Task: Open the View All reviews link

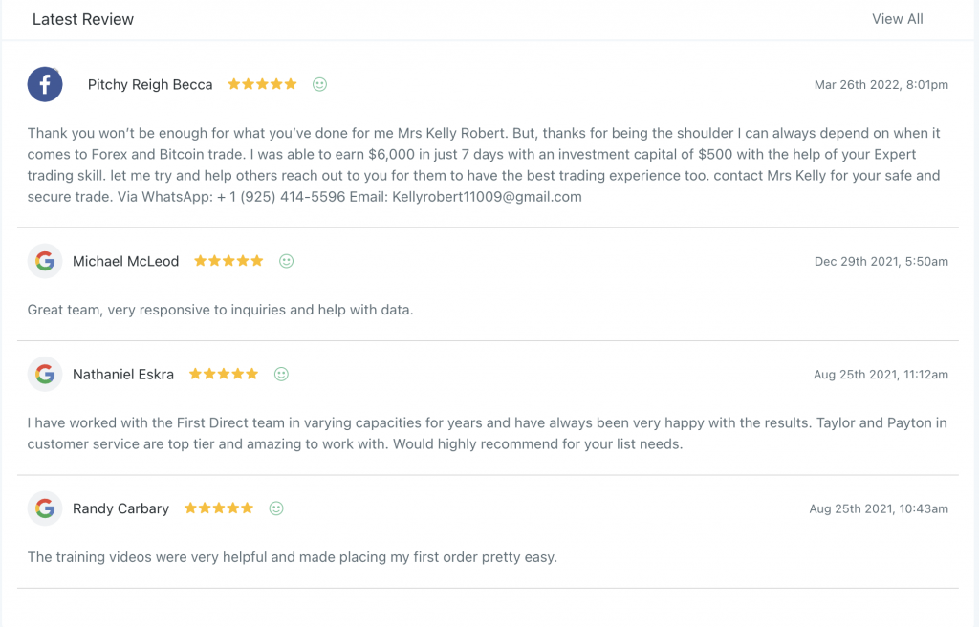Action: coord(897,19)
